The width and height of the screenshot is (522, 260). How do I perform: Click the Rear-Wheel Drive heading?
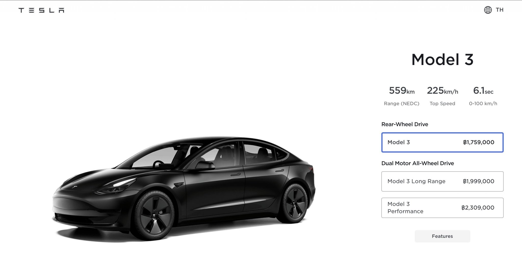pos(405,124)
